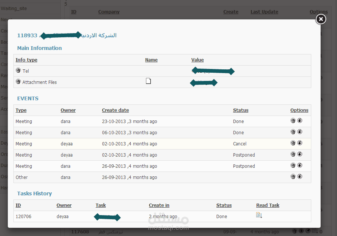The height and width of the screenshot is (236, 337).
Task: Sort info table by Info type
Action: point(26,60)
